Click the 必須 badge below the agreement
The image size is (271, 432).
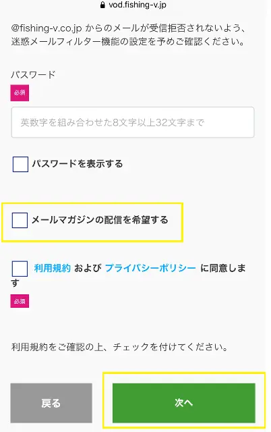point(20,301)
